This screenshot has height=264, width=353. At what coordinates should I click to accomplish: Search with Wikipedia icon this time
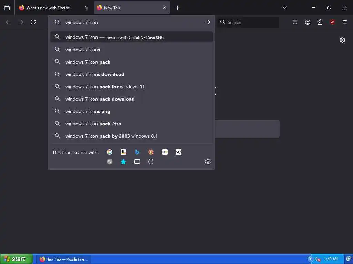(x=178, y=152)
